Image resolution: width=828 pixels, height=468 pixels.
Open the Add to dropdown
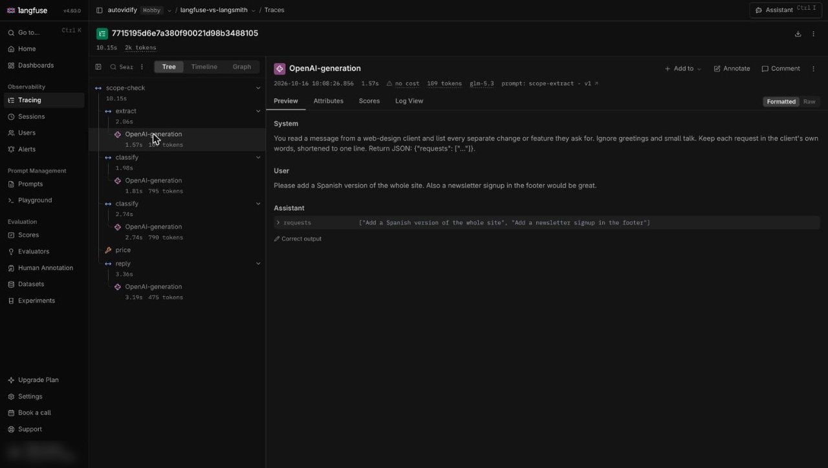pos(683,69)
